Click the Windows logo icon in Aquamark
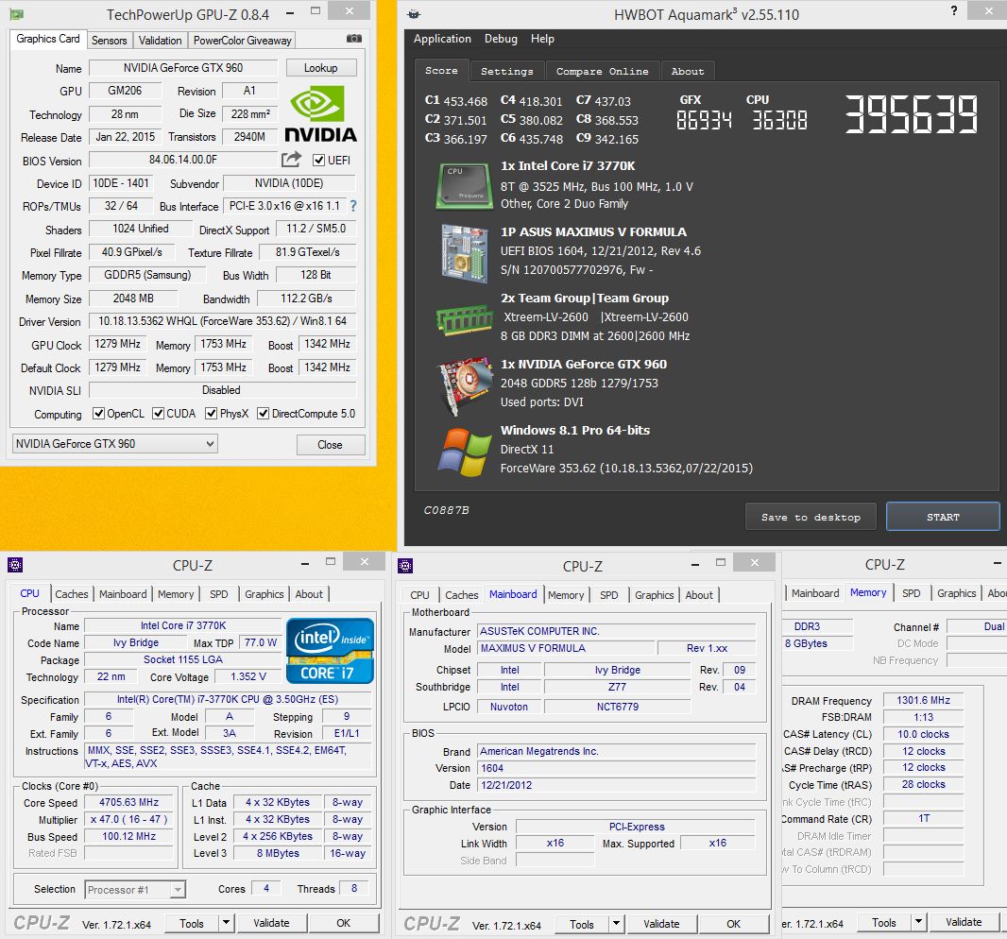Image resolution: width=1007 pixels, height=939 pixels. tap(465, 452)
